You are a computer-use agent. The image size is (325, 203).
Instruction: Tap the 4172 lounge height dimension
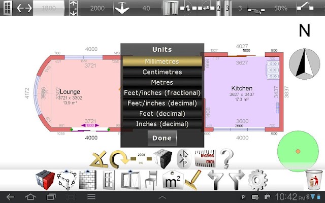tap(27, 93)
